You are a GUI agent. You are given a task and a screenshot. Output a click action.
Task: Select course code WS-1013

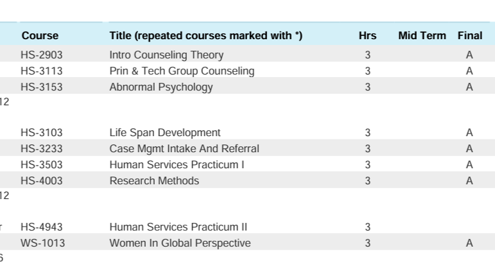click(42, 243)
